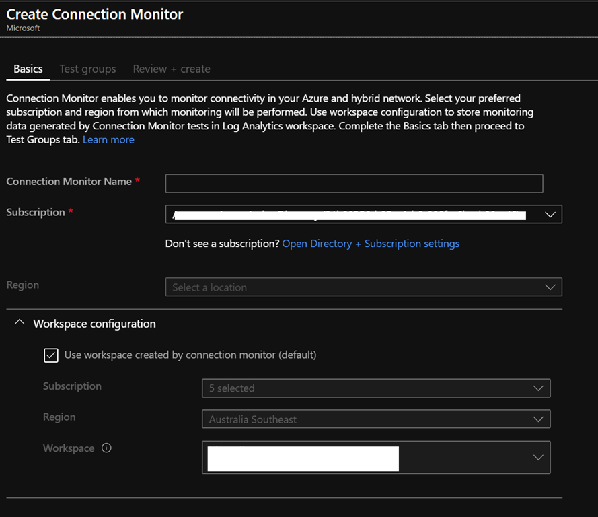Viewport: 598px width, 517px height.
Task: Open the Region 'Select a location' dropdown
Action: coord(350,287)
